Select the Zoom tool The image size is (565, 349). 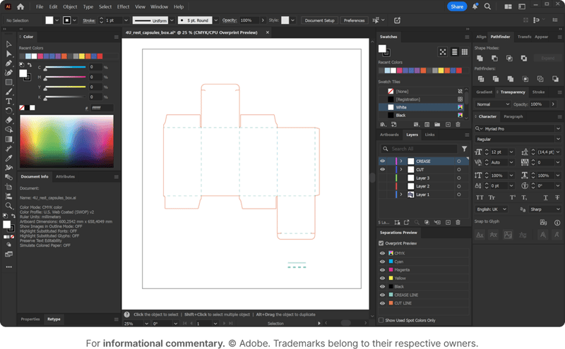pos(8,206)
